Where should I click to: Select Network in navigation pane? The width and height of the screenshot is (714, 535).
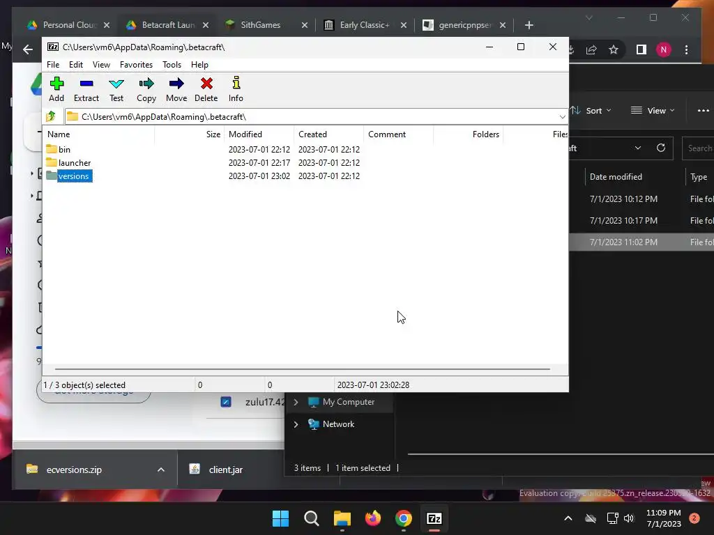coord(338,424)
